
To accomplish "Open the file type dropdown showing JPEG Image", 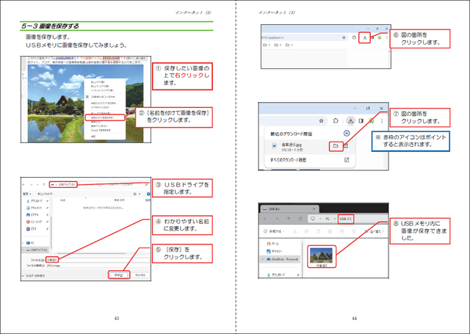I will (98, 266).
